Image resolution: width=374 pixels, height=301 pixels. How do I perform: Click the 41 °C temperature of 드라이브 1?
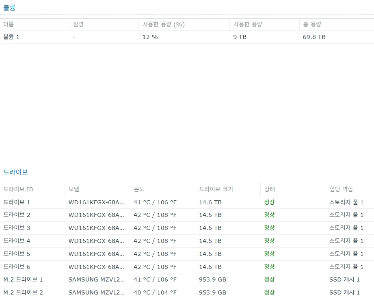155,202
